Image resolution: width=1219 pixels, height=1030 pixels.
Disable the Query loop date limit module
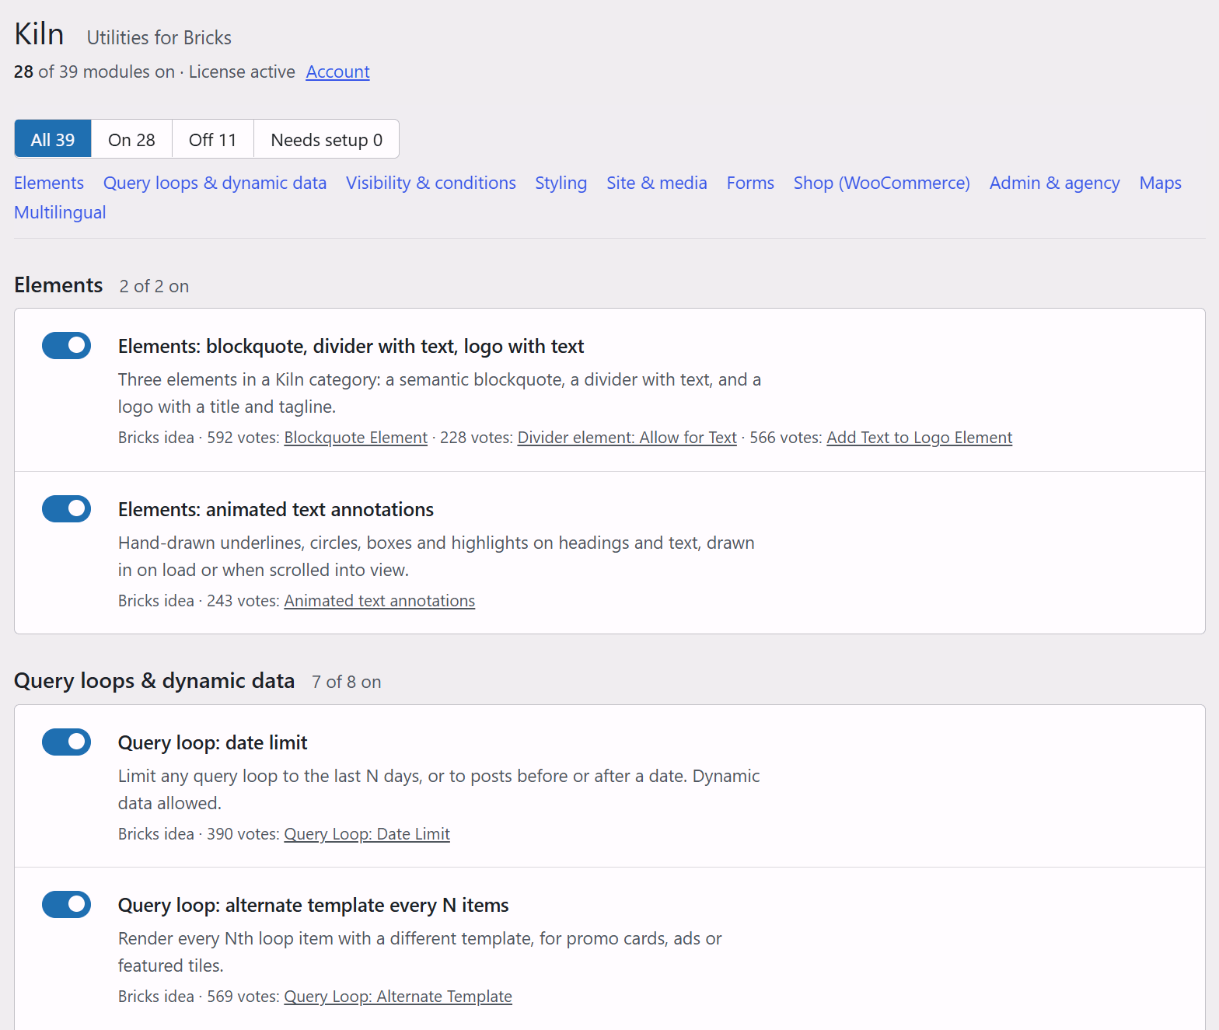[x=66, y=742]
